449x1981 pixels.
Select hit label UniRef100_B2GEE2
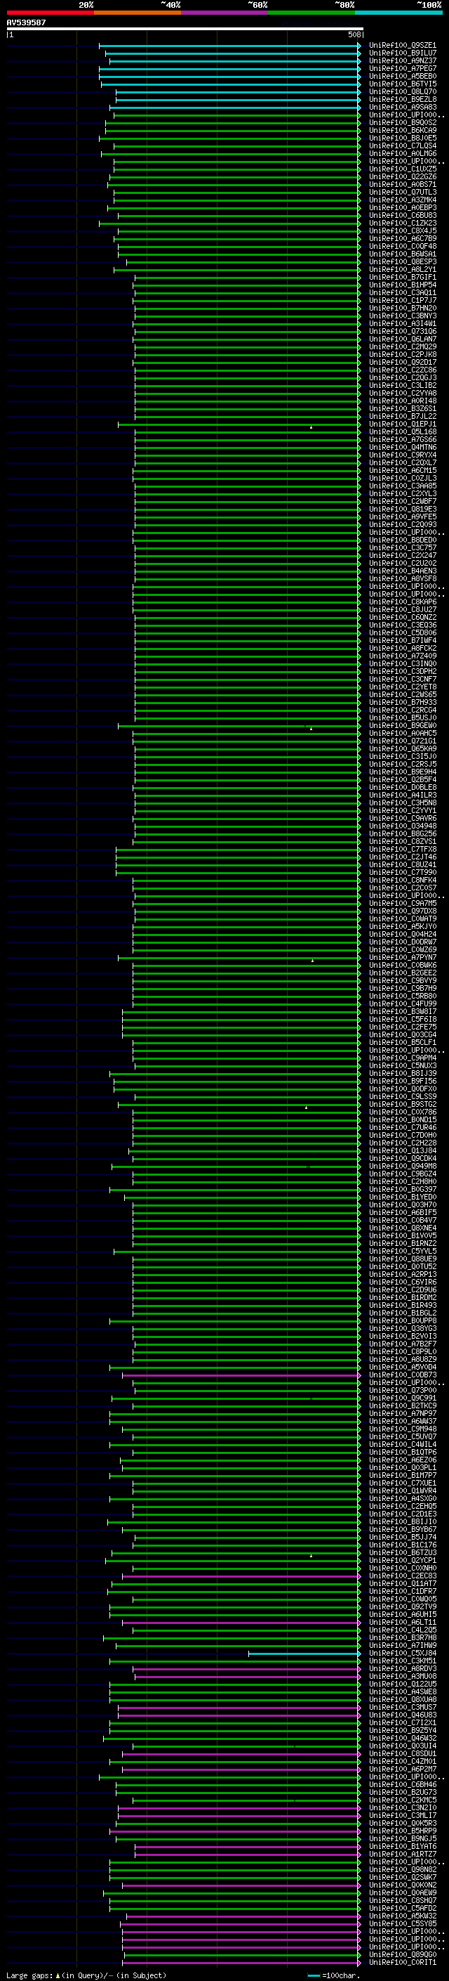pyautogui.click(x=402, y=973)
